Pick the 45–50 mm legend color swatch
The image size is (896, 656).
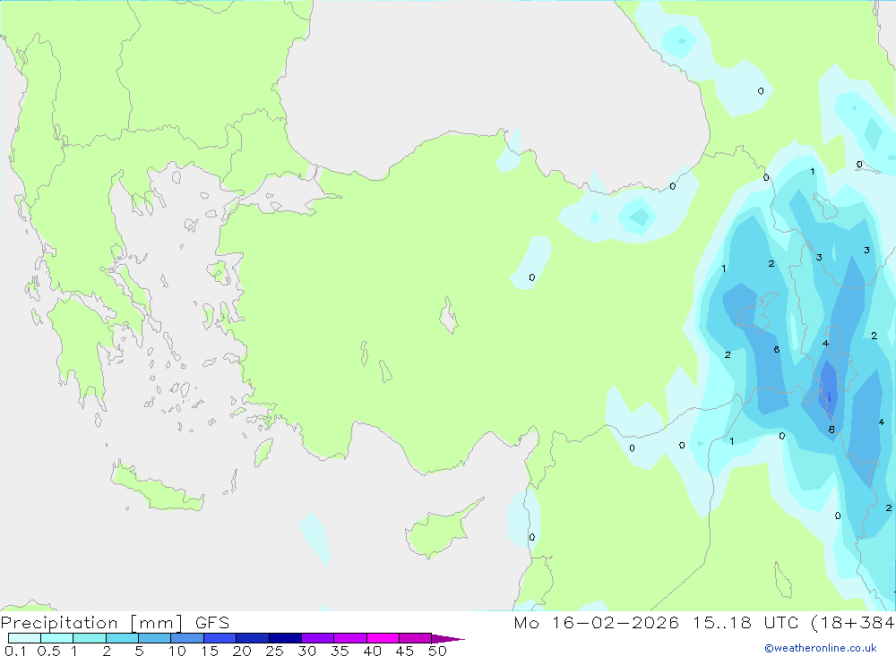click(416, 638)
